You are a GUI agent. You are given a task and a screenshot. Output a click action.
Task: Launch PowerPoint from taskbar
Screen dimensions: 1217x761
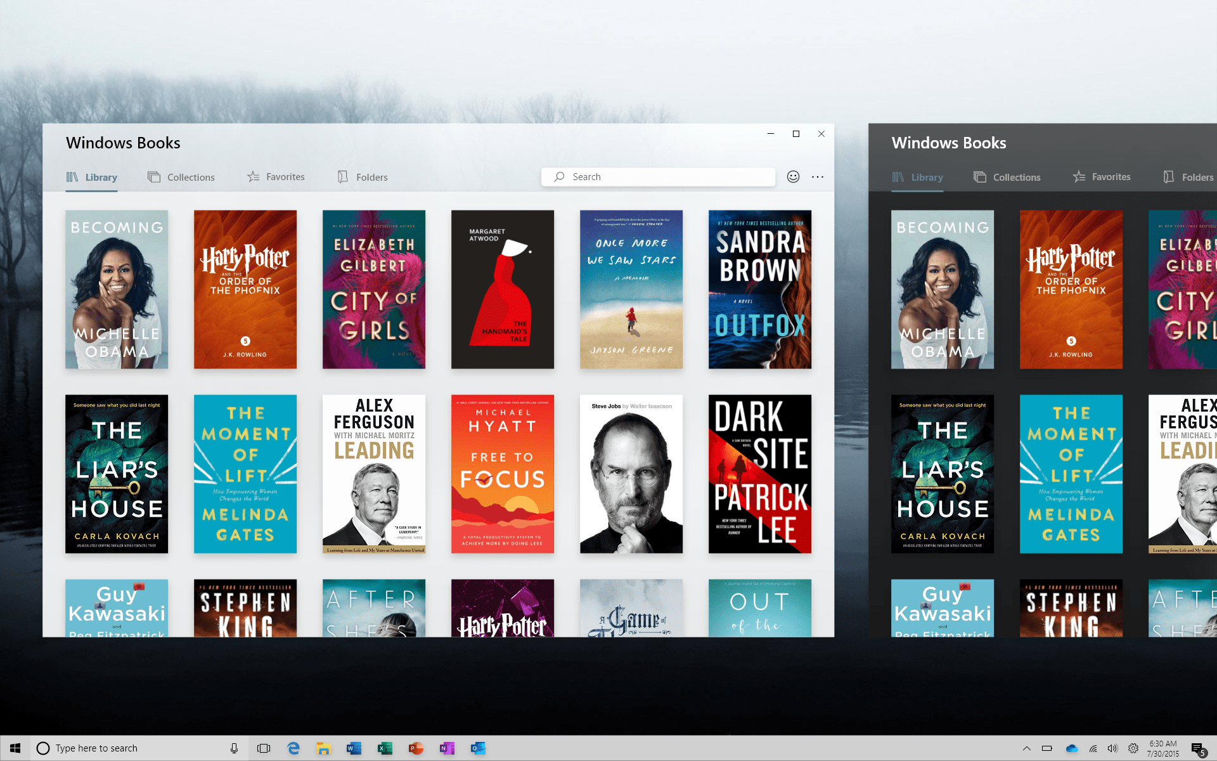(x=416, y=748)
